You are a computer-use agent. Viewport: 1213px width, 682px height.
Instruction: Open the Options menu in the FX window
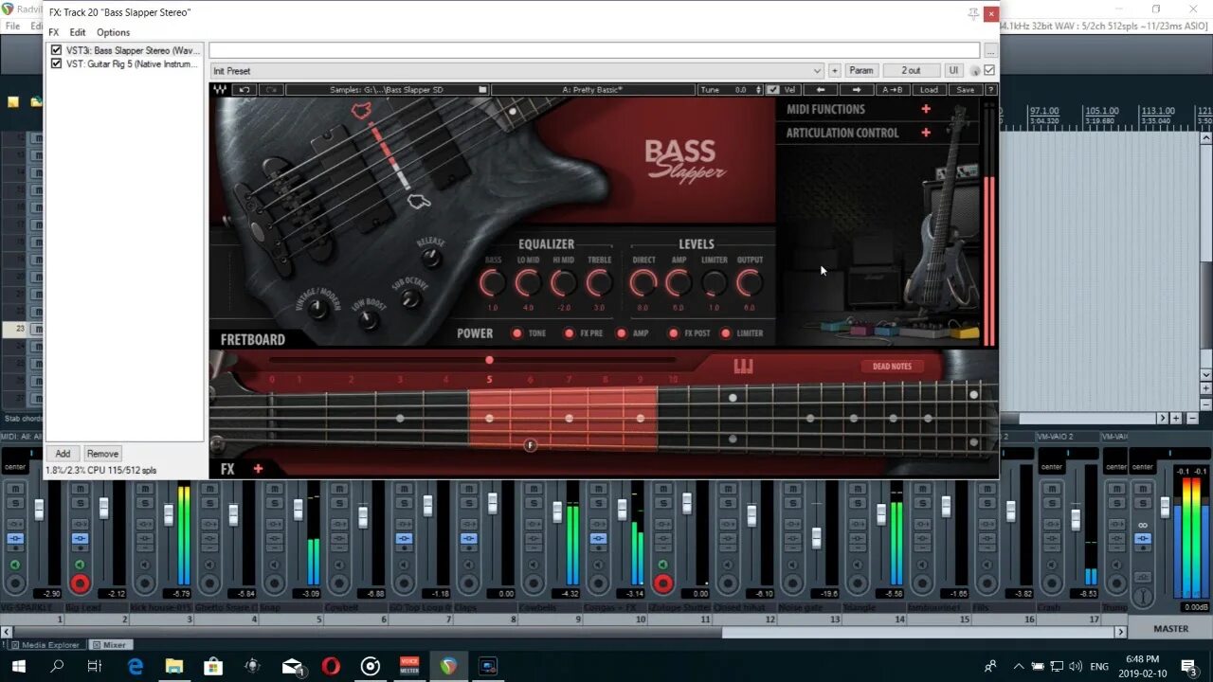tap(114, 32)
